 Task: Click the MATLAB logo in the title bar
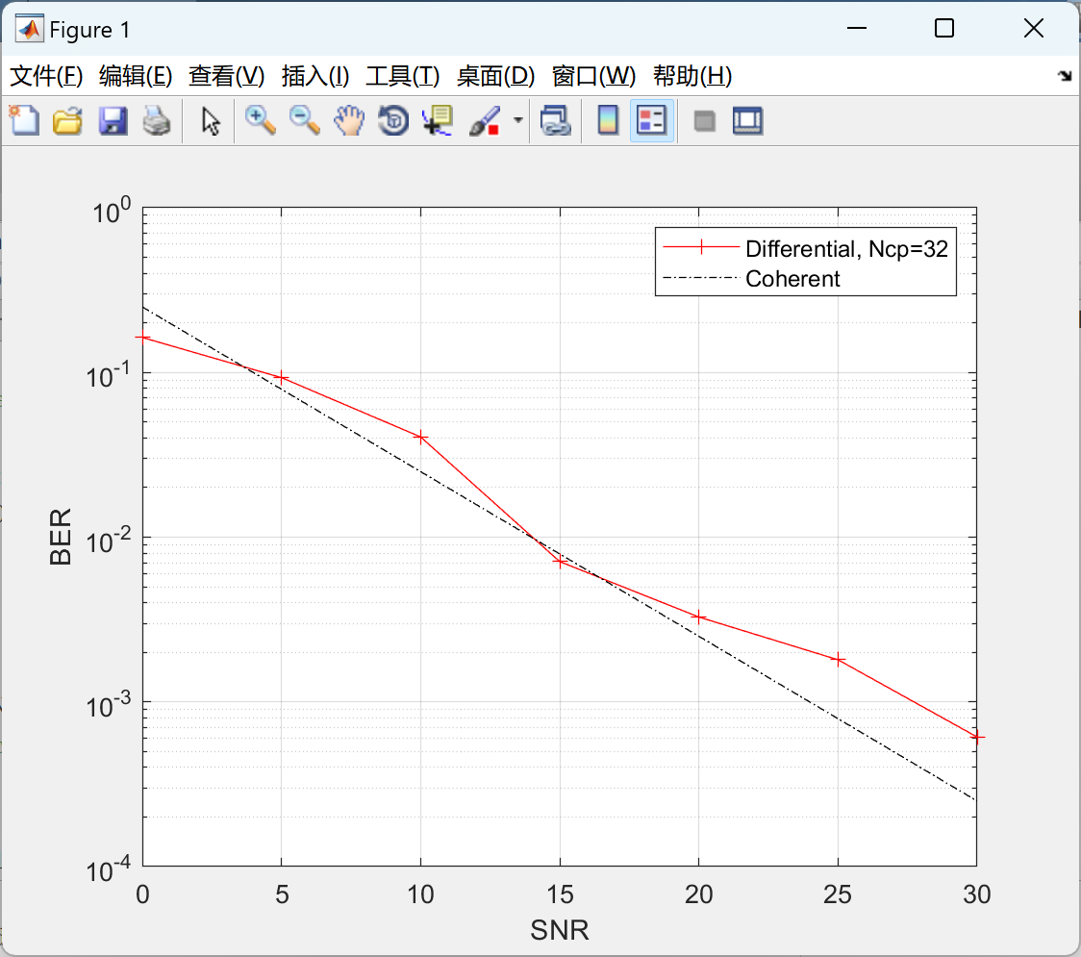[30, 29]
